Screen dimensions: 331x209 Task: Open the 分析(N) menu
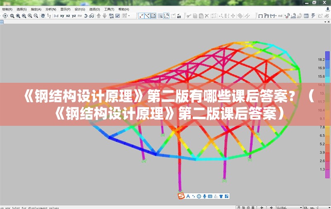coord(51,9)
